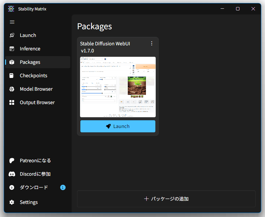Viewport: 265px width, 217px height.
Task: Click the Packages box icon
Action: tap(12, 62)
